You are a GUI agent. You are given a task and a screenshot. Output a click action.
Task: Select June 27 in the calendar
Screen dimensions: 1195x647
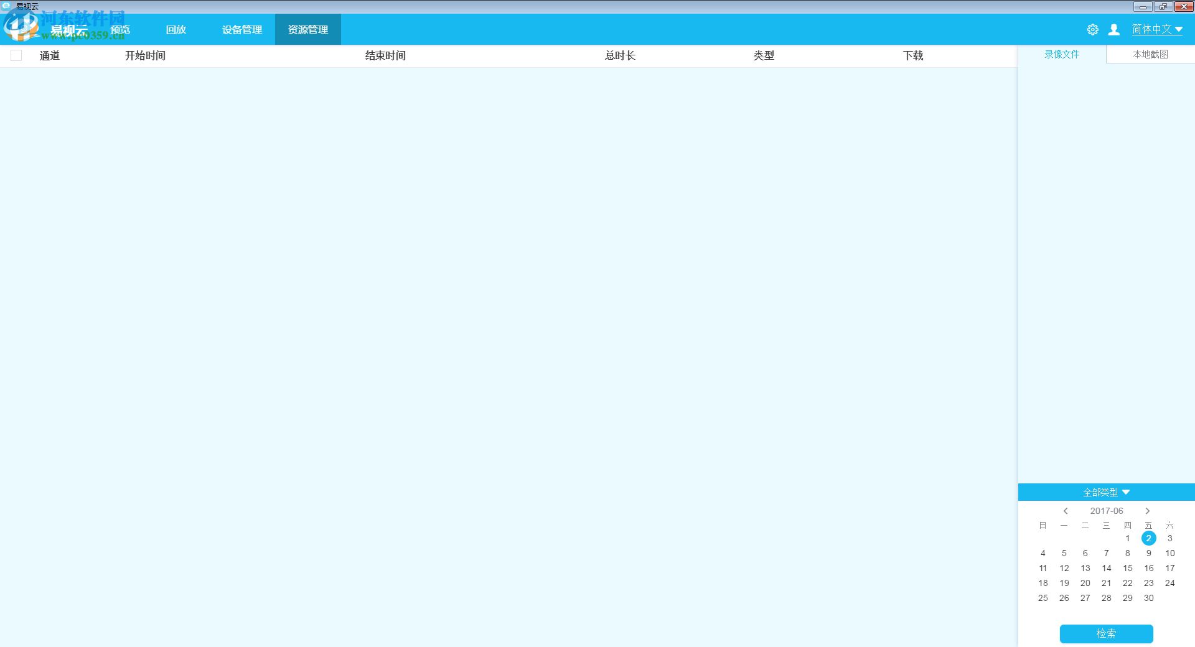pyautogui.click(x=1085, y=598)
